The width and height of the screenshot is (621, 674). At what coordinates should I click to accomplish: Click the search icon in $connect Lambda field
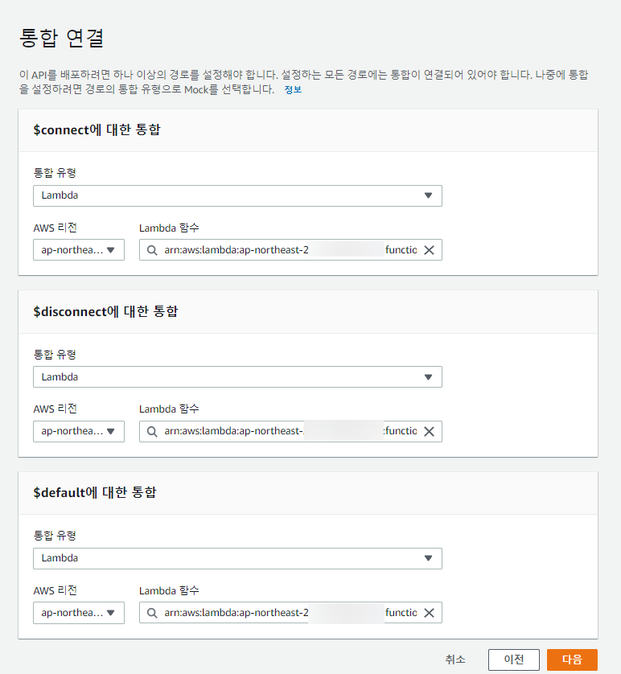(151, 250)
